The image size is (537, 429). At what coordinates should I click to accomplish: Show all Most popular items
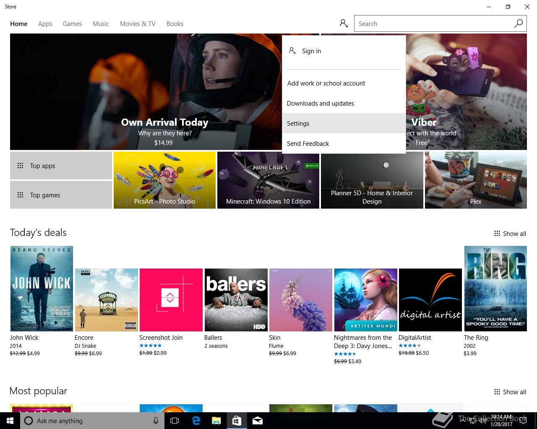(x=510, y=392)
